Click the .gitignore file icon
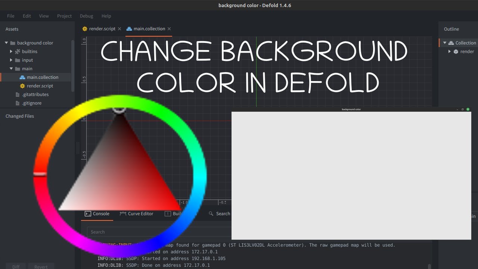This screenshot has height=269, width=478. (x=18, y=103)
